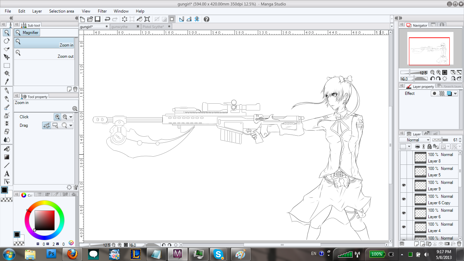Select the Auto select magic wand tool

coord(6,73)
